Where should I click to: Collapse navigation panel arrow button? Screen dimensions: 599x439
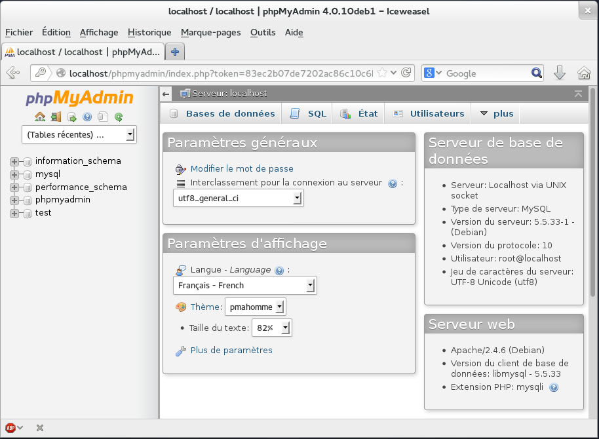click(166, 94)
